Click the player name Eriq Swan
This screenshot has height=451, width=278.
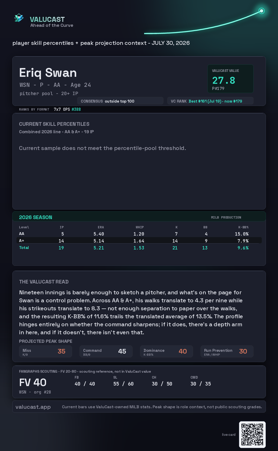[48, 73]
